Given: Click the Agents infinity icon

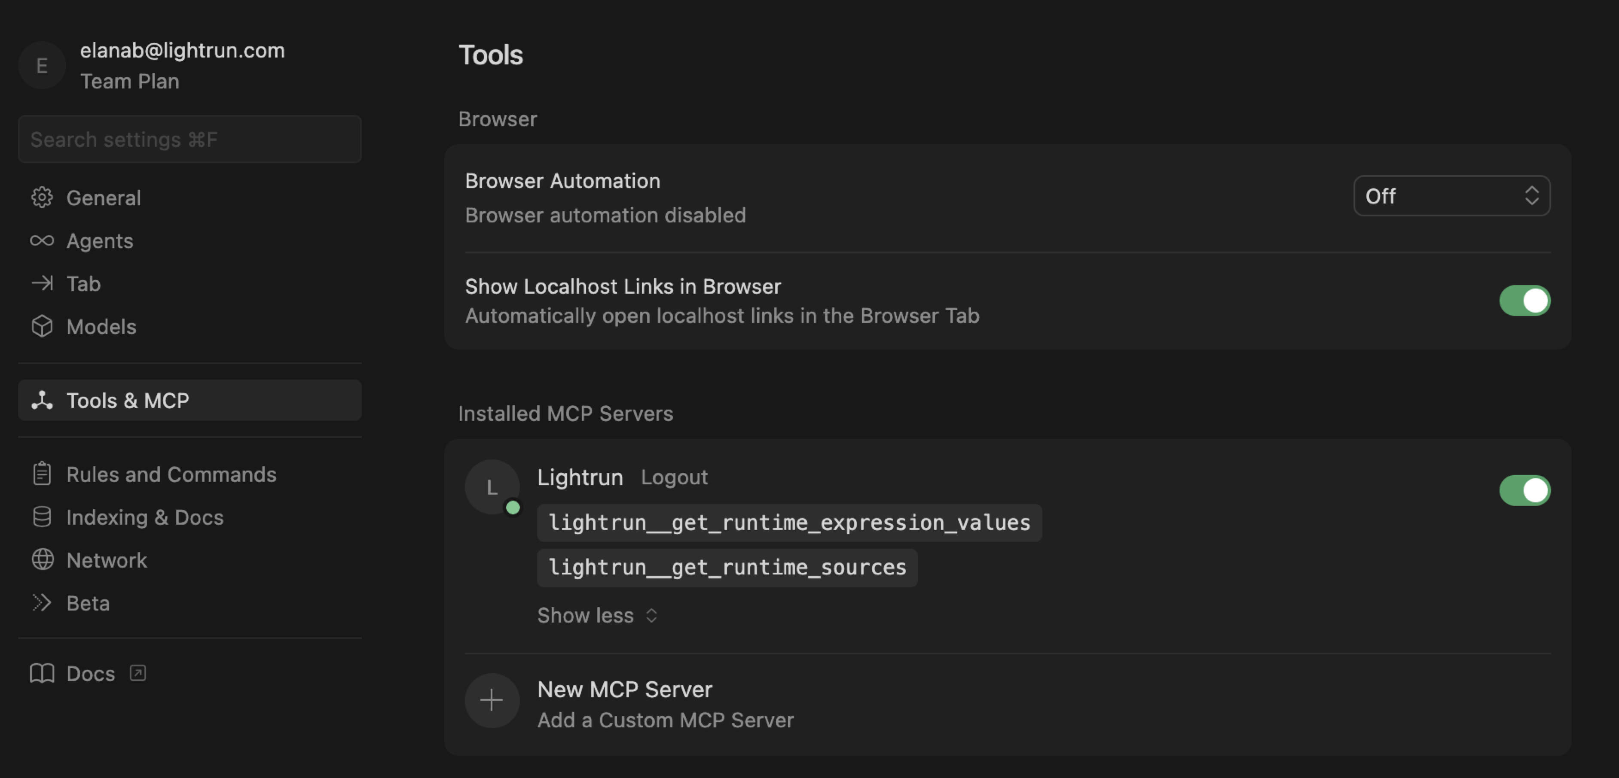Looking at the screenshot, I should click(42, 240).
